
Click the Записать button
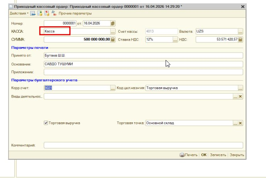pyautogui.click(x=218, y=155)
